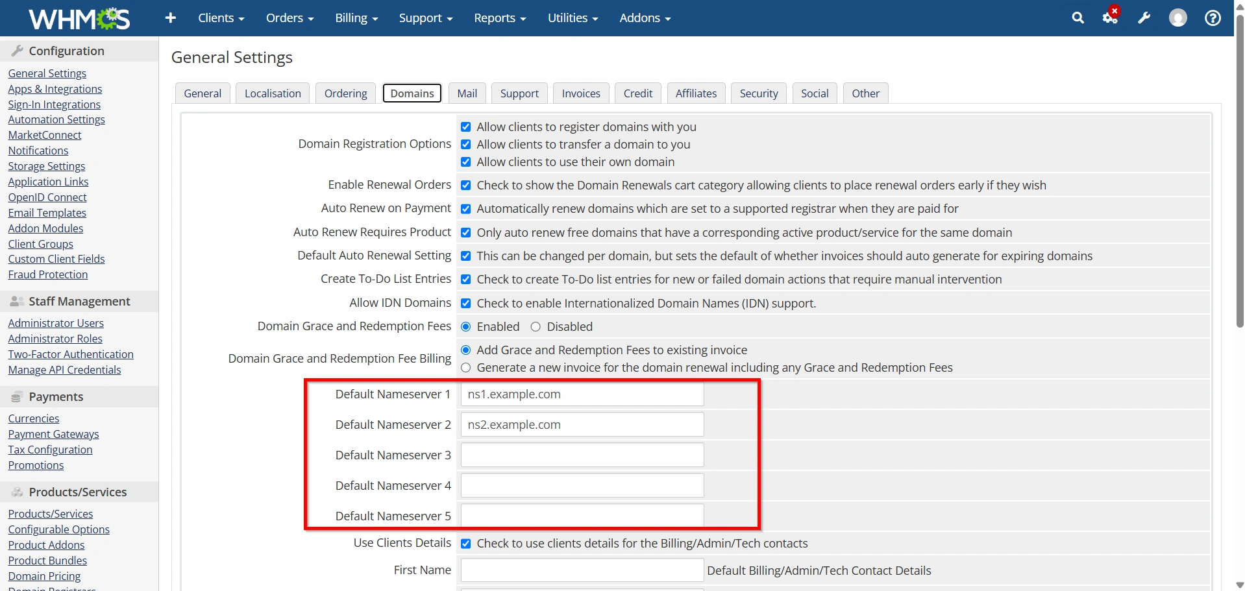Toggle Allow clients to use their own domain
The image size is (1245, 591).
click(x=465, y=162)
